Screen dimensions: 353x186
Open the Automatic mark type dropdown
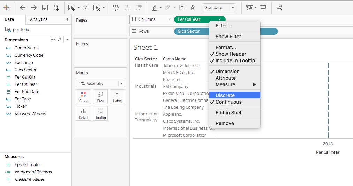pos(100,83)
